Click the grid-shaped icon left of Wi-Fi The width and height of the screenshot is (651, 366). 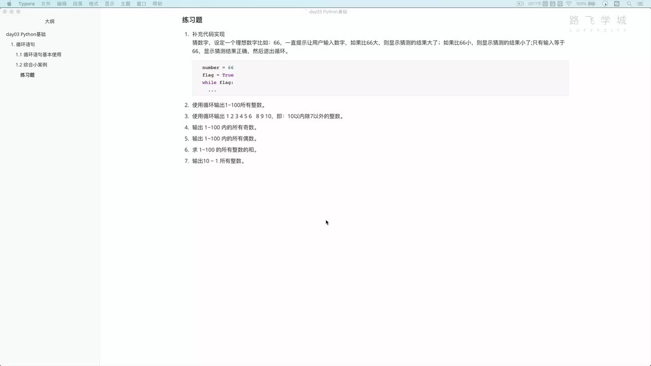560,4
